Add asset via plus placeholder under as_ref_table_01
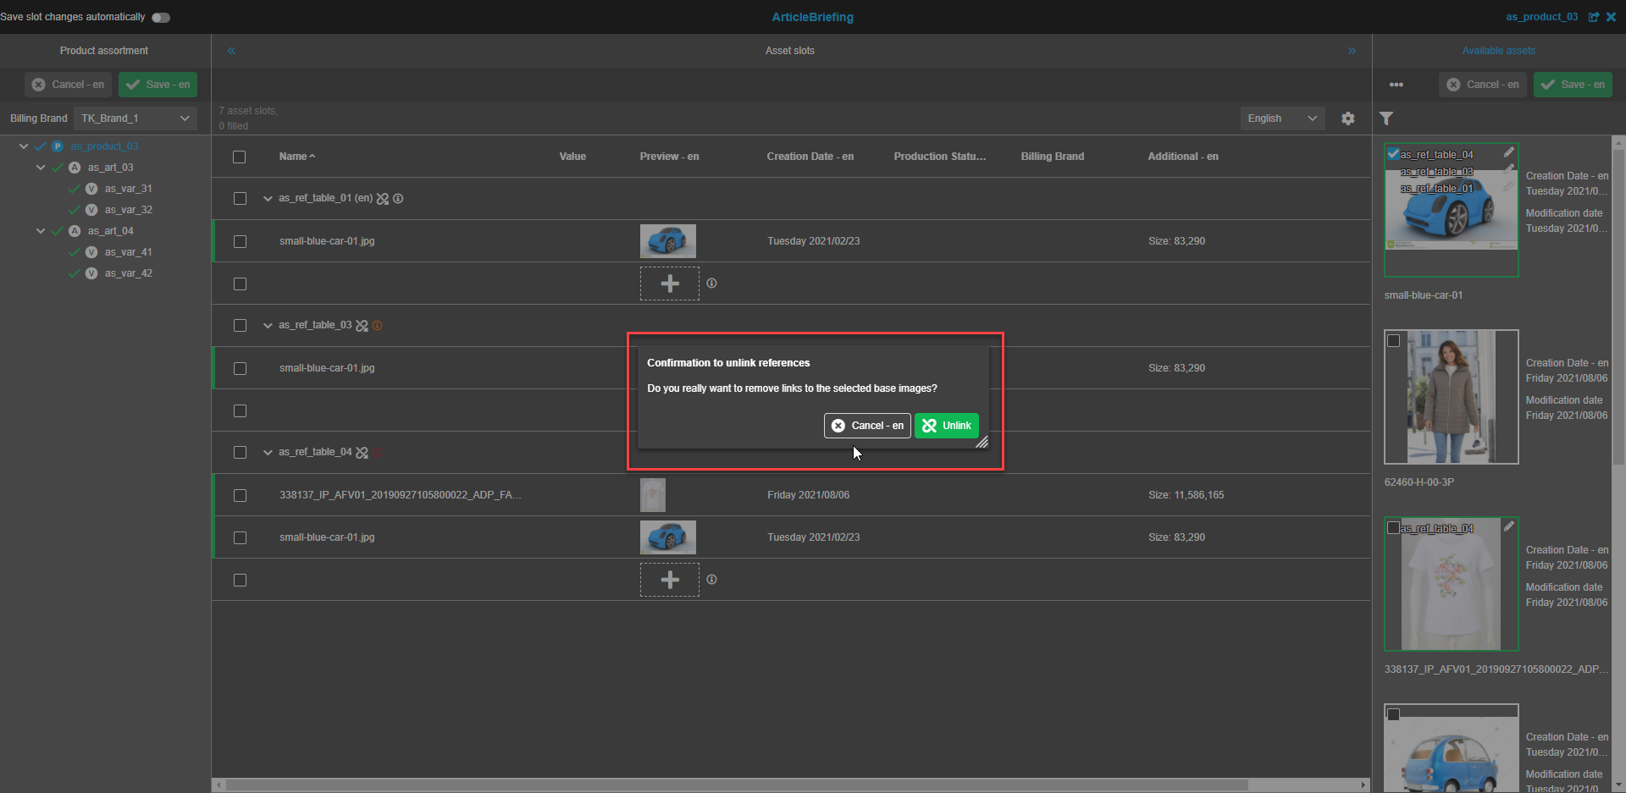The height and width of the screenshot is (793, 1626). (669, 284)
